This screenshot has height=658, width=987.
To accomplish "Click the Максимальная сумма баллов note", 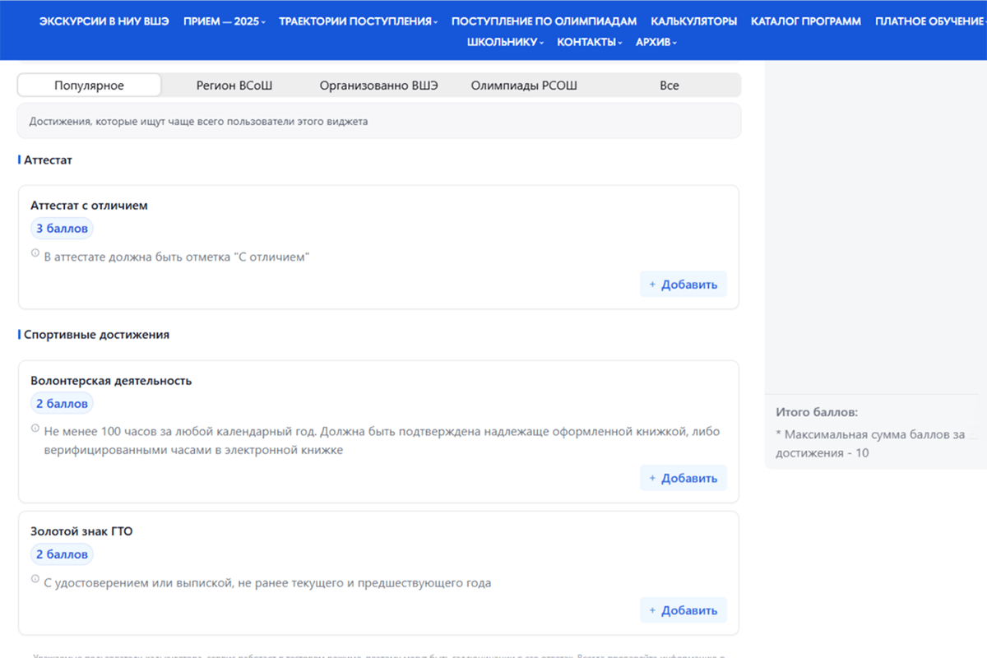I will coord(870,443).
